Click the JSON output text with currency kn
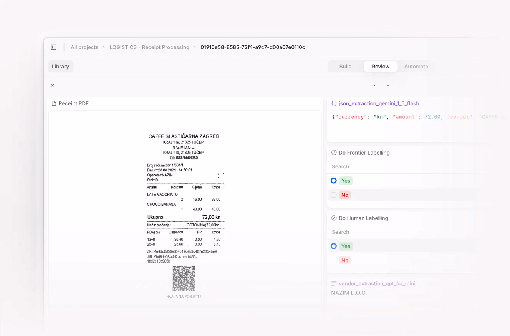510x336 pixels. 419,117
